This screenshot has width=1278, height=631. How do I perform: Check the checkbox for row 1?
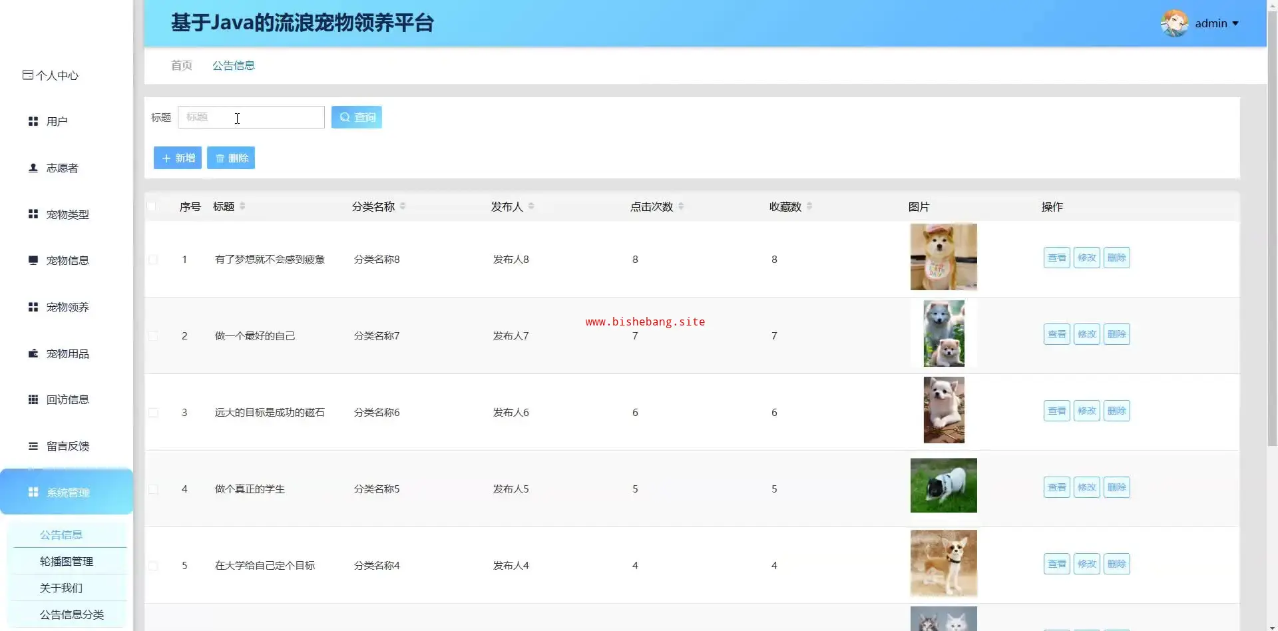click(x=153, y=260)
